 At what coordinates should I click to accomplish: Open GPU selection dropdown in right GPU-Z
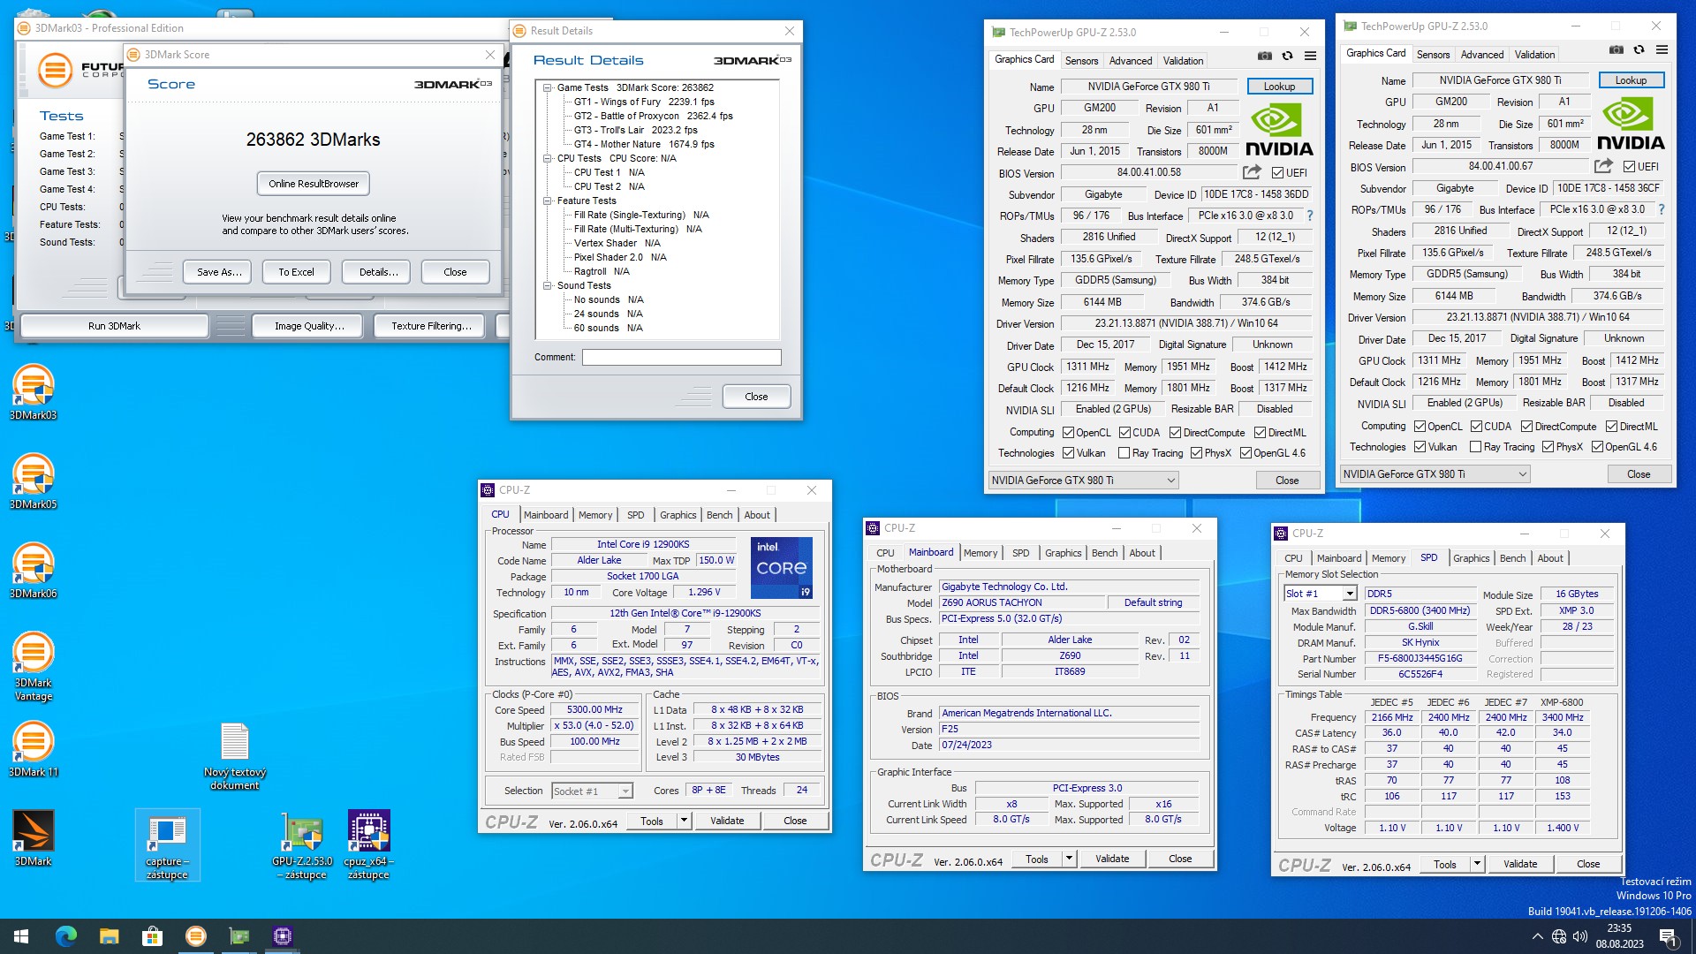[1435, 474]
